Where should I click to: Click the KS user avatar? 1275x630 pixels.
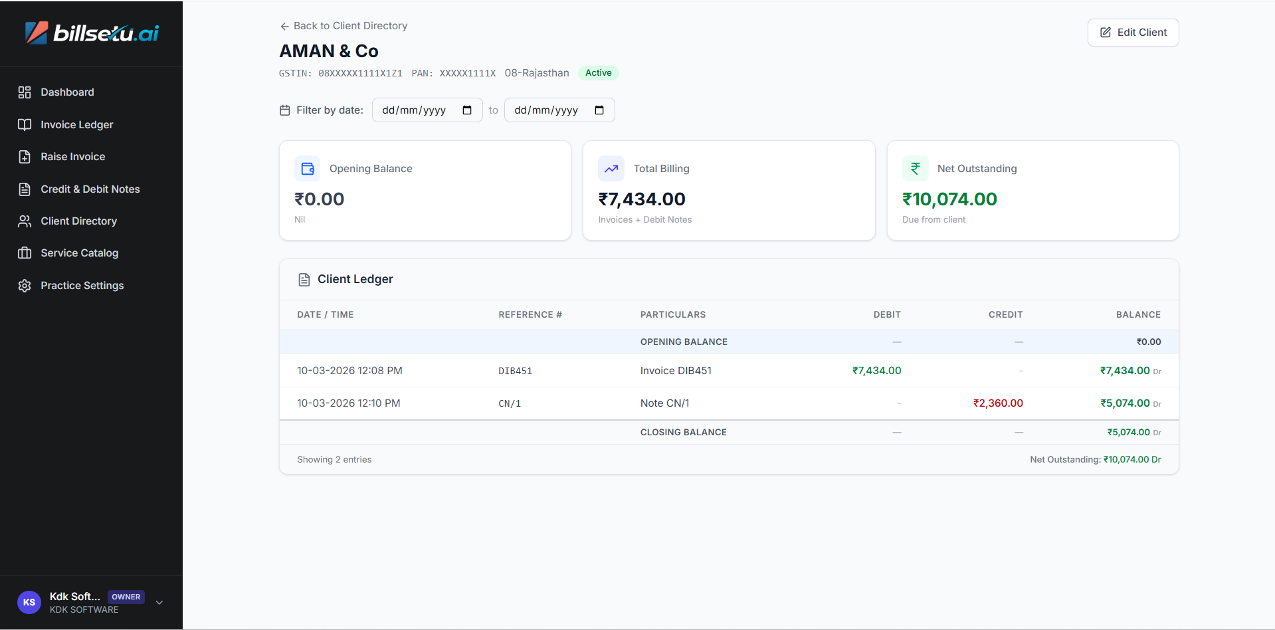[29, 602]
